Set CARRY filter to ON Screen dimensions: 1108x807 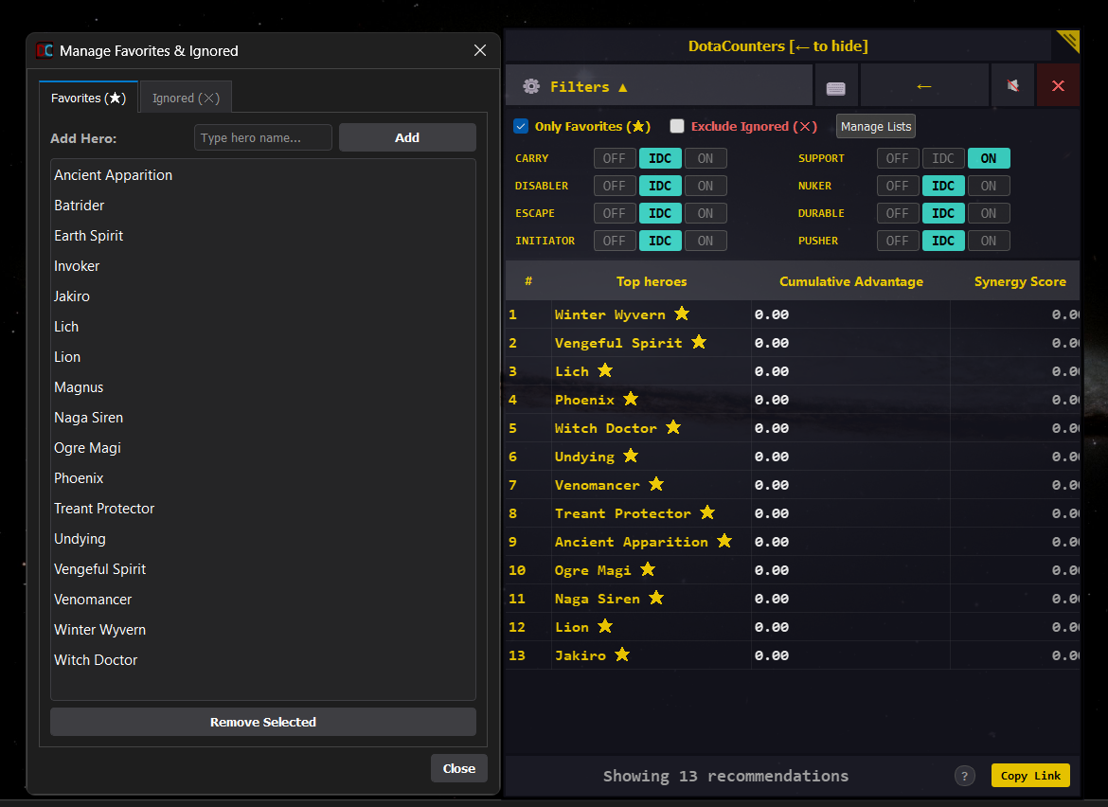point(706,158)
